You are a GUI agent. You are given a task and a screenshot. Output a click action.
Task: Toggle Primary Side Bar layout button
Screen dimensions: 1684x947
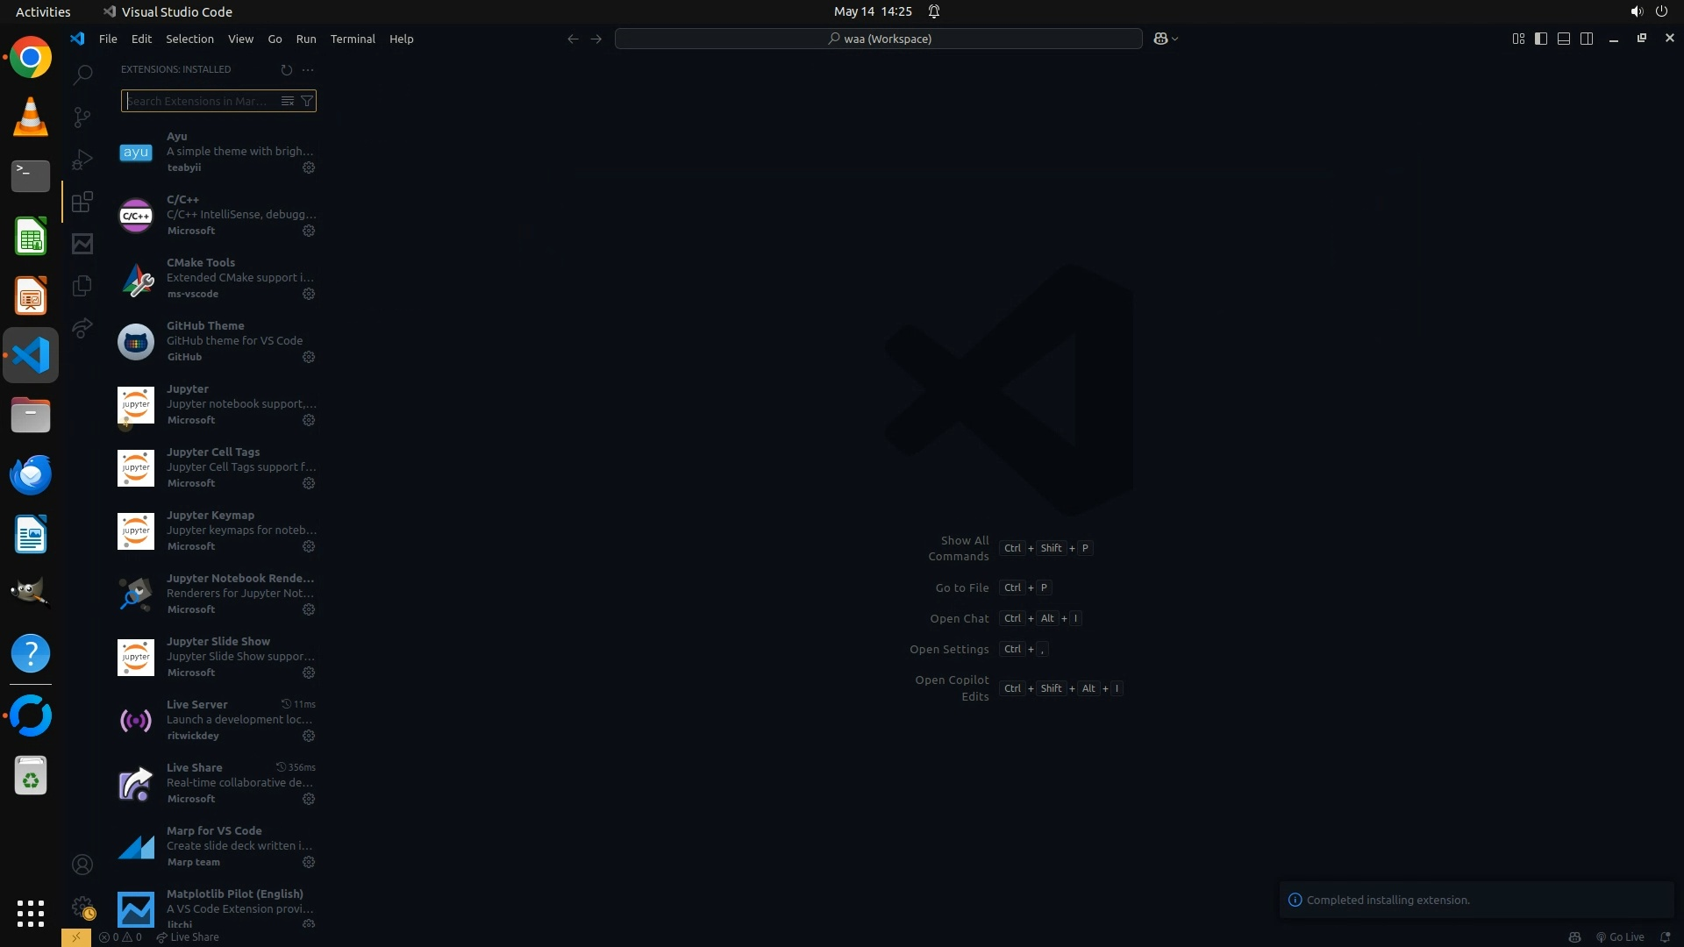point(1541,39)
